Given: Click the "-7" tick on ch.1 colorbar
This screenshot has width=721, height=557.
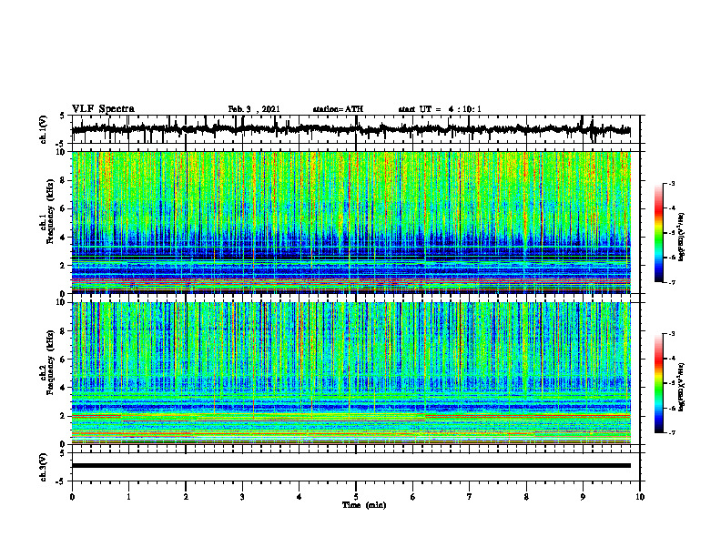Looking at the screenshot, I should click(672, 282).
